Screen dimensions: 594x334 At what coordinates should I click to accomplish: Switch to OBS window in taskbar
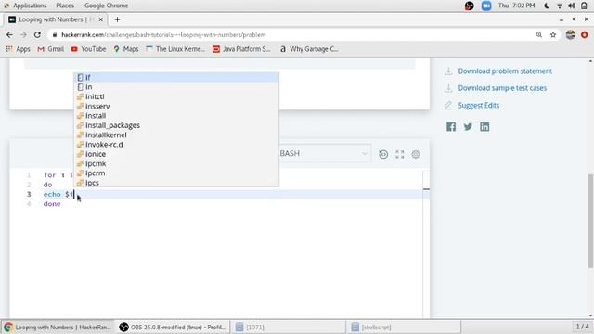click(x=173, y=327)
